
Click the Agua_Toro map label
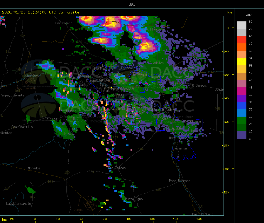31,76
